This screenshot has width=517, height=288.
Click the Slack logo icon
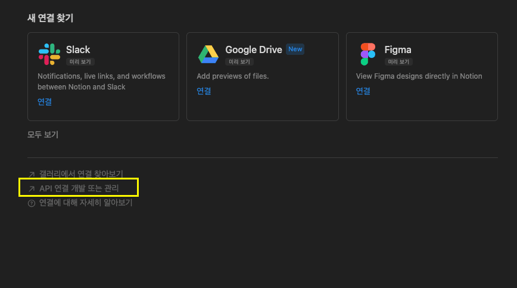point(49,54)
